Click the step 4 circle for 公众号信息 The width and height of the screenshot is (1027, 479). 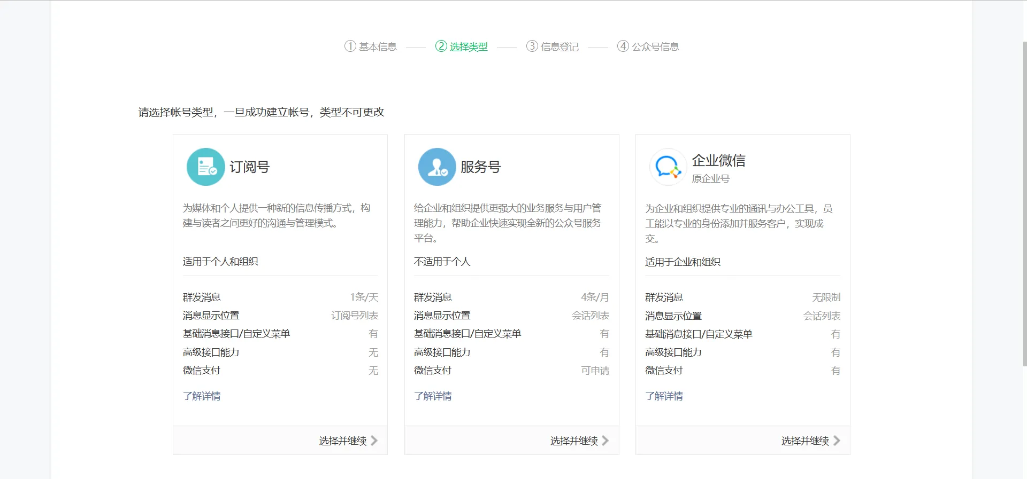click(x=623, y=46)
